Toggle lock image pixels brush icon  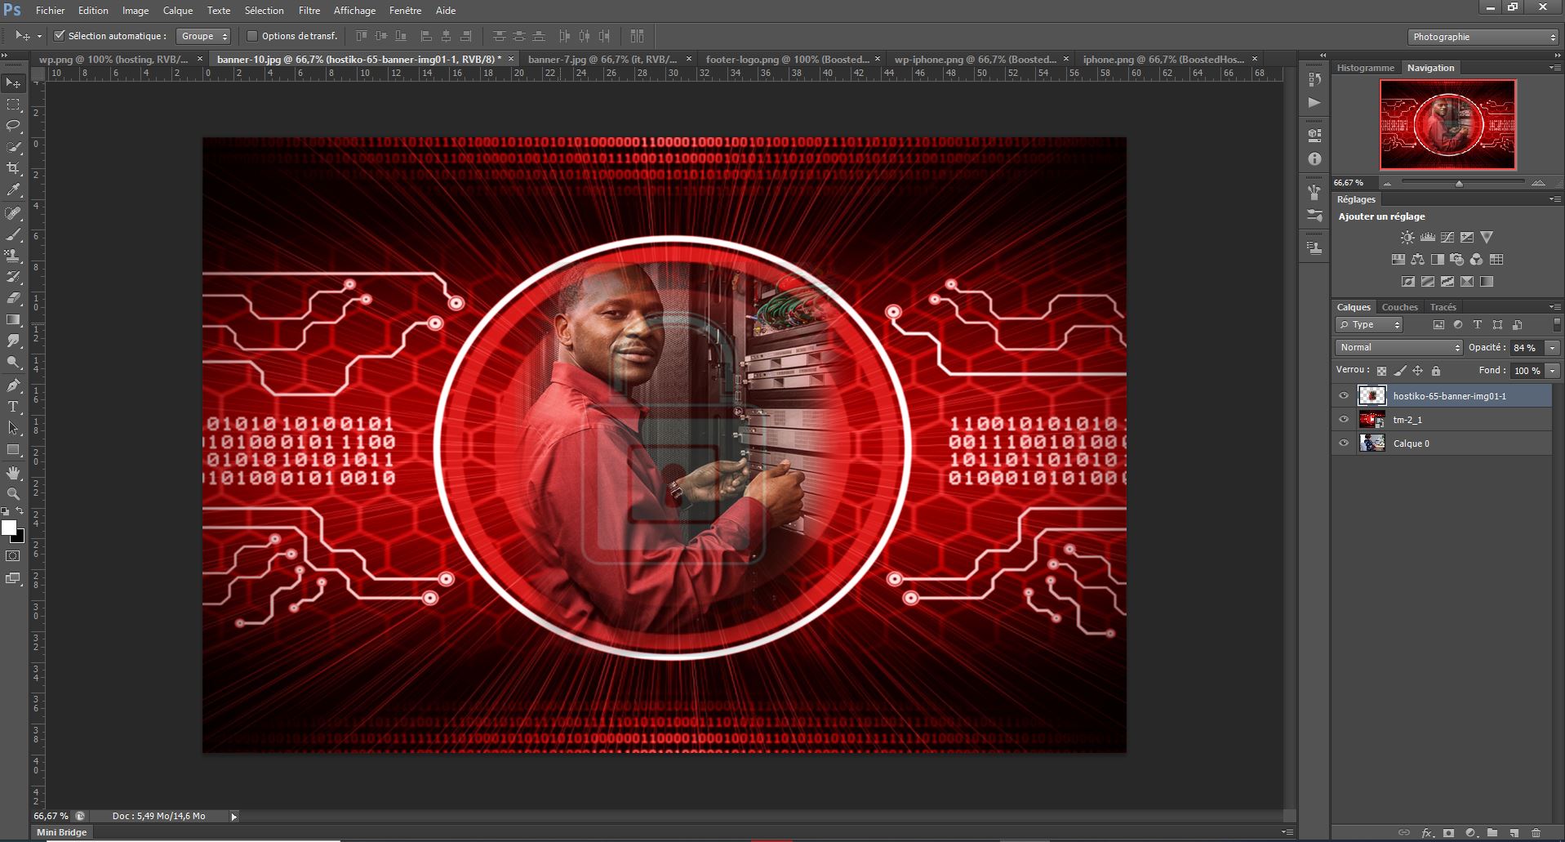[x=1400, y=371]
